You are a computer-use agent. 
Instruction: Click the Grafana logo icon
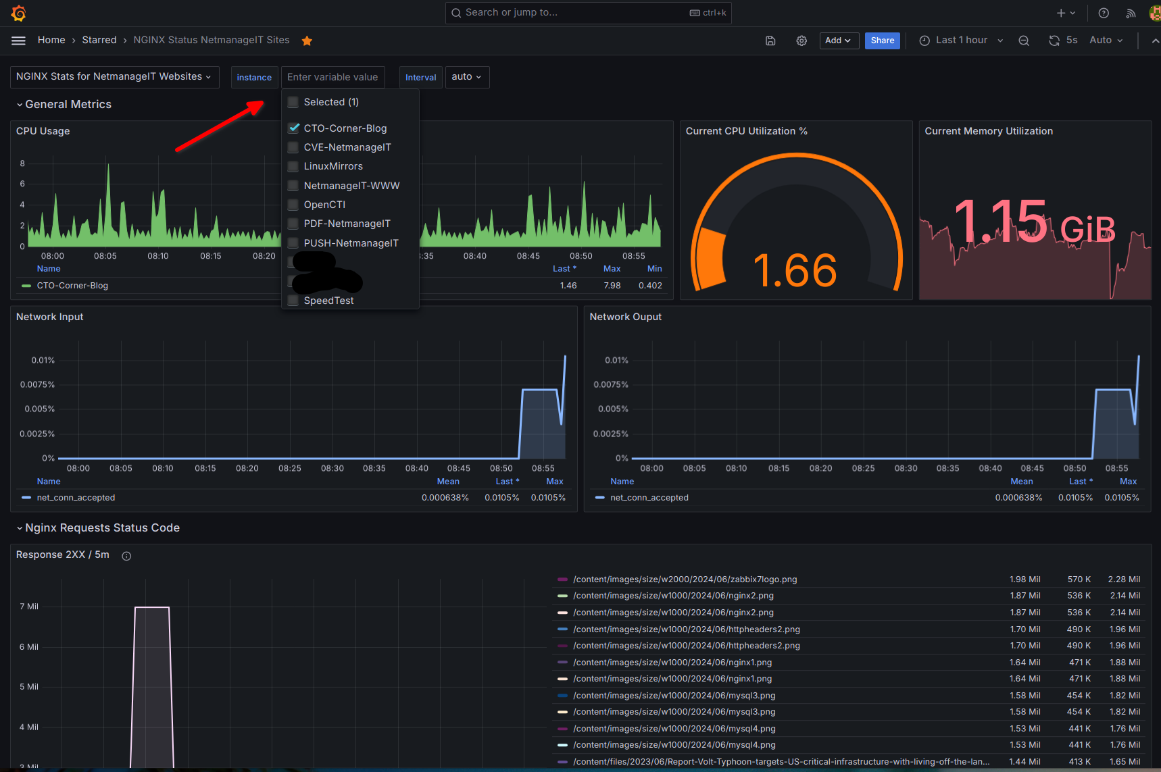tap(18, 13)
